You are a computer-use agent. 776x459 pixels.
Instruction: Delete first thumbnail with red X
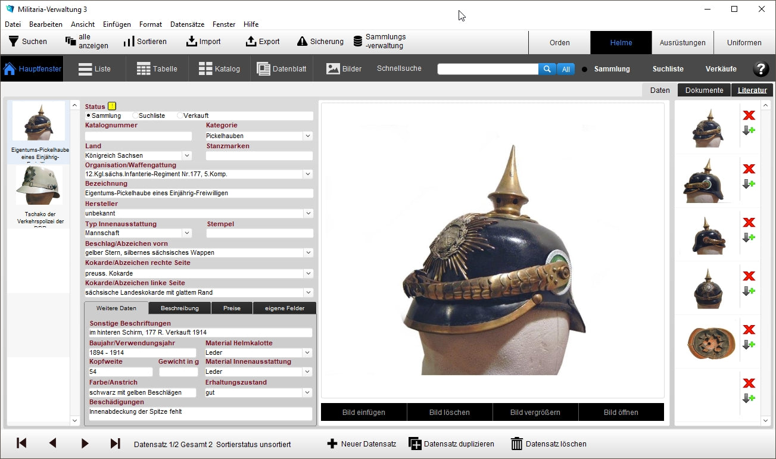coord(749,115)
